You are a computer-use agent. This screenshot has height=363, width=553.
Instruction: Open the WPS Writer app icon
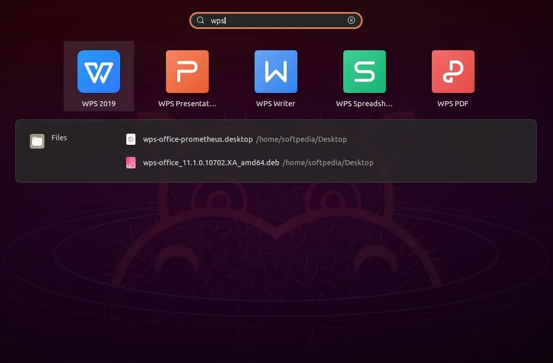tap(276, 71)
